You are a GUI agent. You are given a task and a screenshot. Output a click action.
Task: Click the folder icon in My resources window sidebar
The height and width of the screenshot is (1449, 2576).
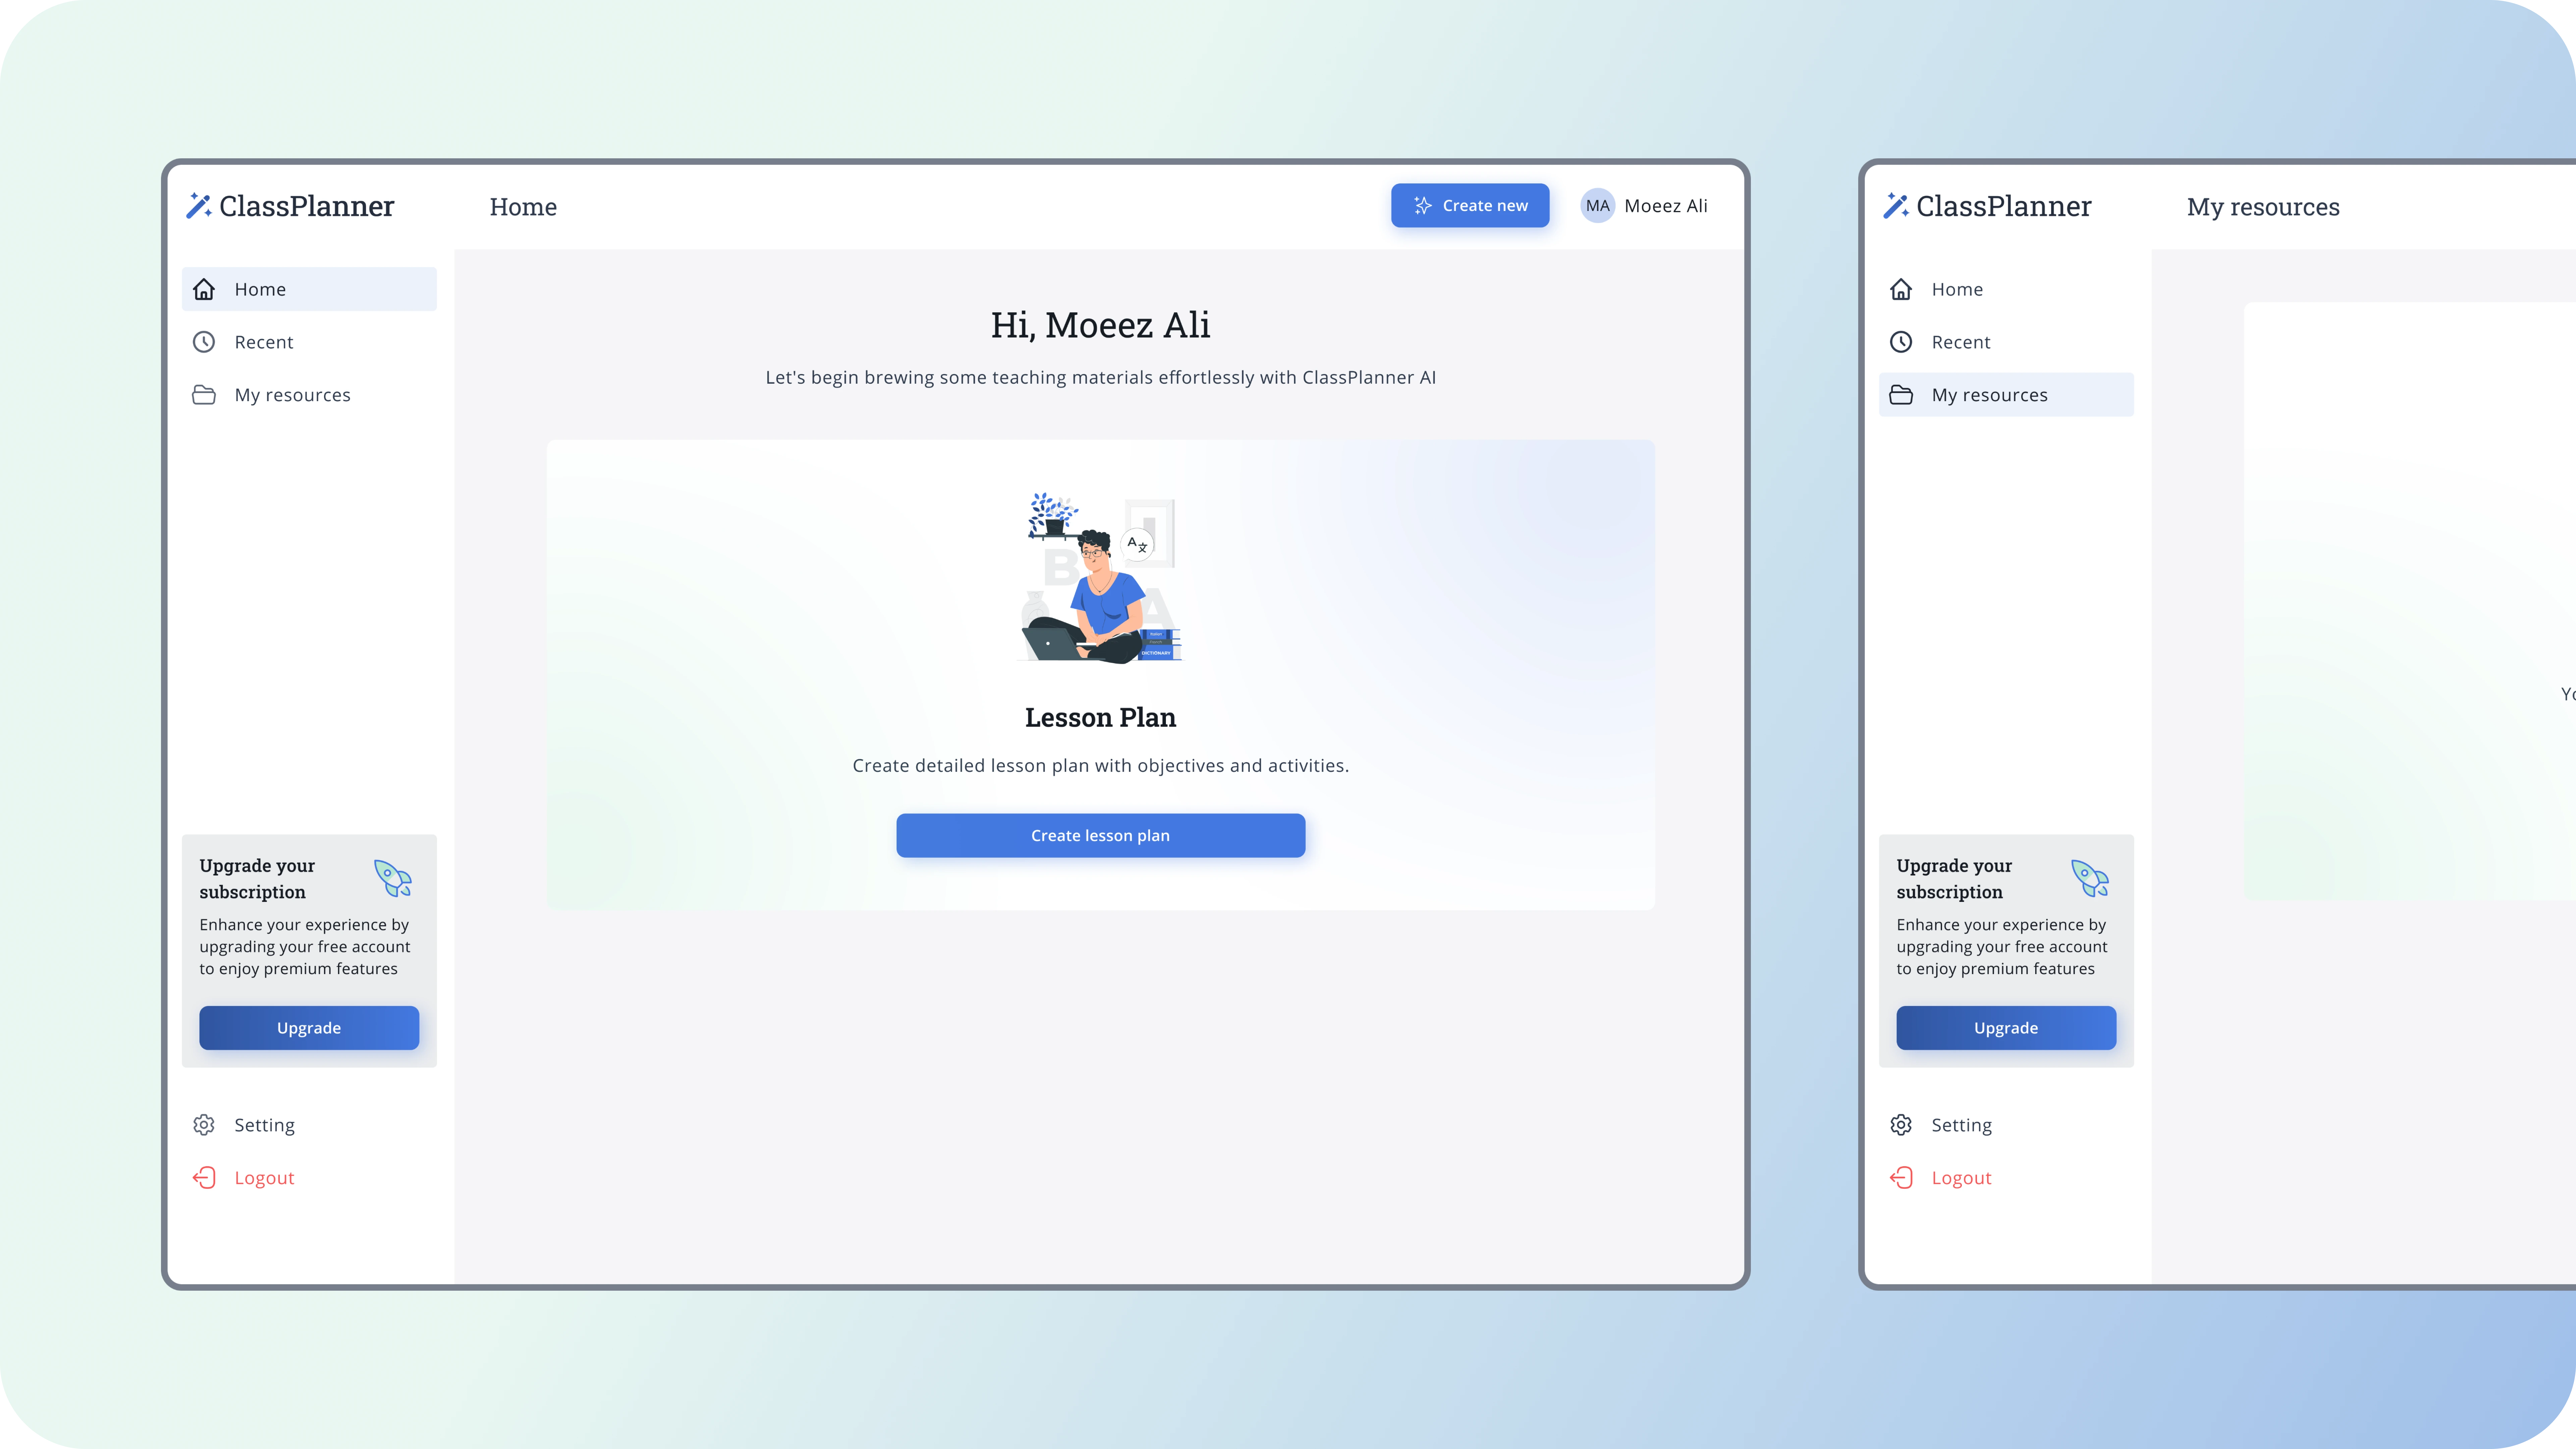click(1901, 395)
